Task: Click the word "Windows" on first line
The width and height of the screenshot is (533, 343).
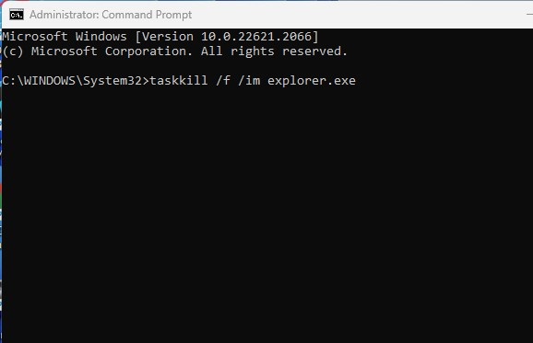Action: (101, 36)
